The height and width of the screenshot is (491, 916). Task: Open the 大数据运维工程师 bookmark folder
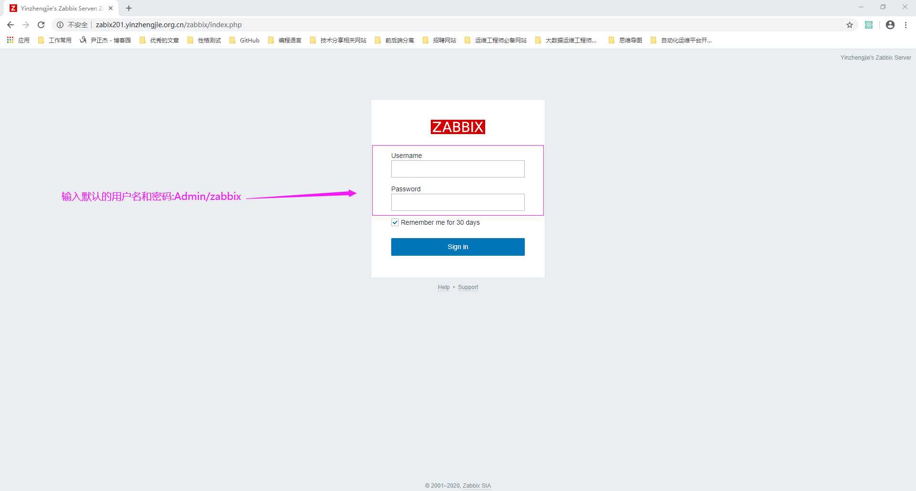pyautogui.click(x=566, y=40)
